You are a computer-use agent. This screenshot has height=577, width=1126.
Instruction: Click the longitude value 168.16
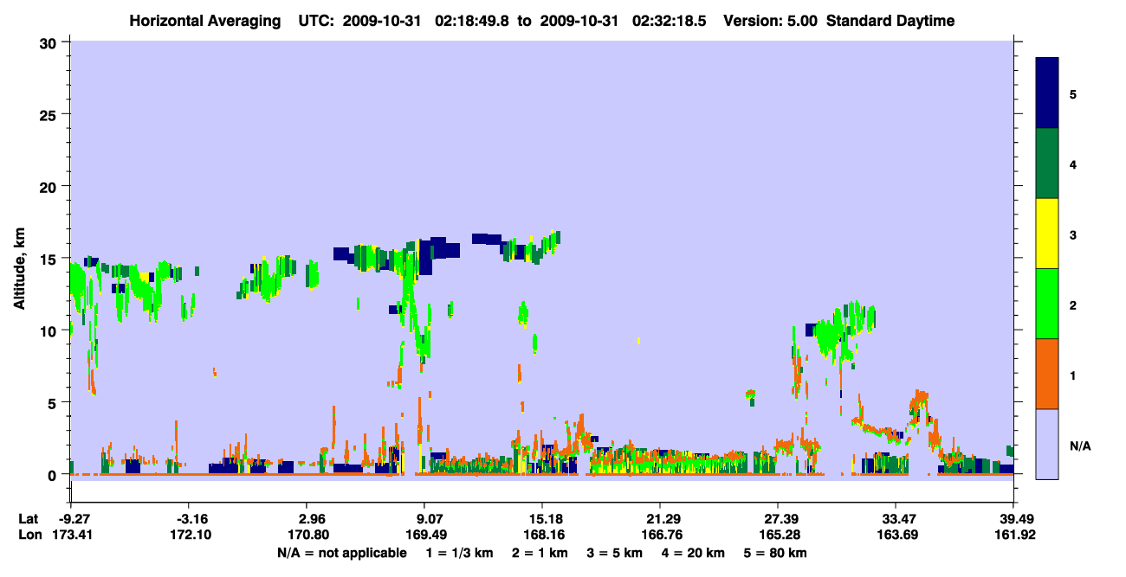click(x=542, y=535)
